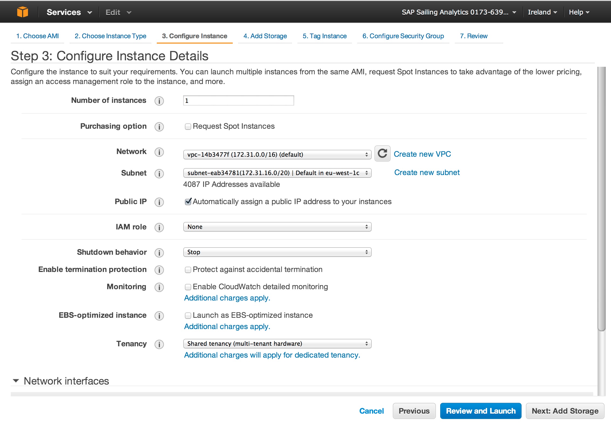Click info icon beside Purchasing option
Screen dimensions: 611x426
tap(159, 127)
